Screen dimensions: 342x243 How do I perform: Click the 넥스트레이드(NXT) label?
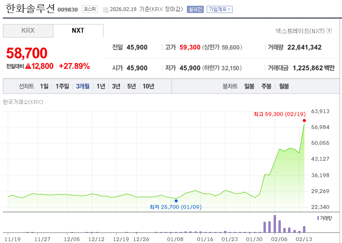[300, 31]
